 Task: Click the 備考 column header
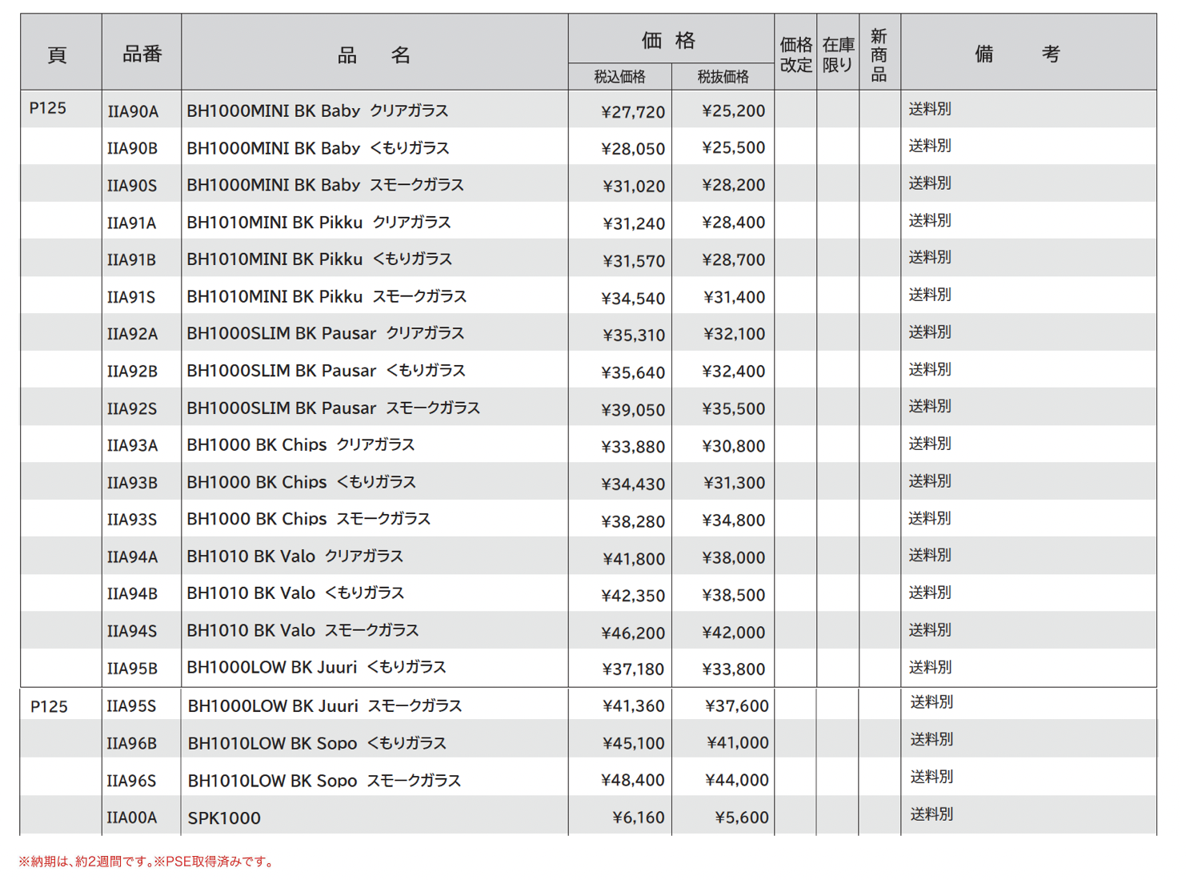pyautogui.click(x=1017, y=54)
